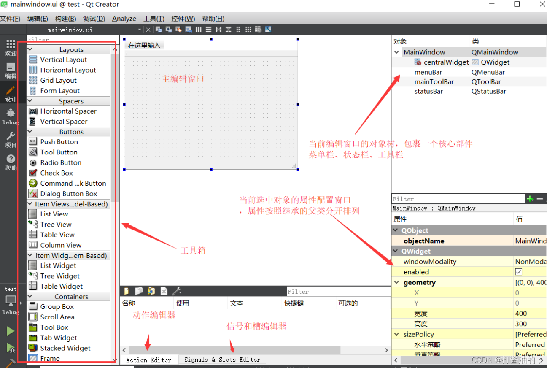Screen dimensions: 547x368
Task: Collapse the QObject group in property editor
Action: coord(396,230)
